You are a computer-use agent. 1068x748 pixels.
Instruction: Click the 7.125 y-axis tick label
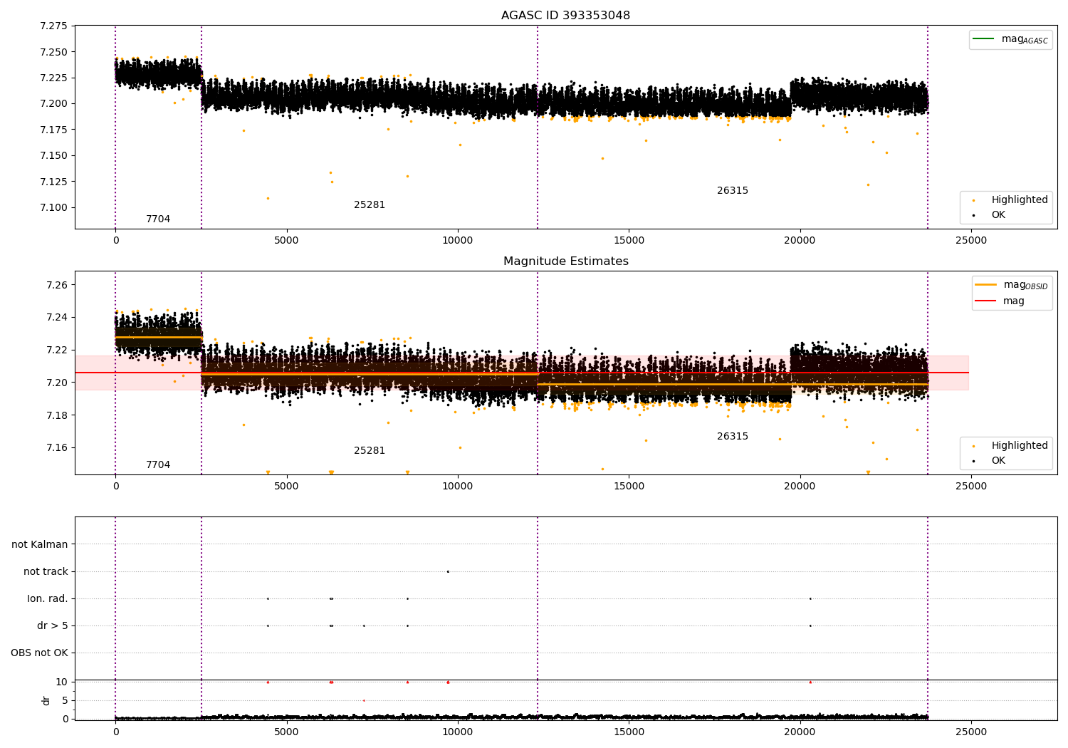53,182
